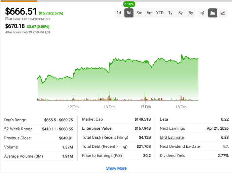Click the Day's Range value $655.5 - $669.75

pyautogui.click(x=59, y=120)
